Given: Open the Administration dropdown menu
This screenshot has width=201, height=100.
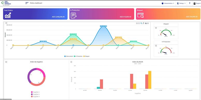Looking at the screenshot, I should point(168,3).
